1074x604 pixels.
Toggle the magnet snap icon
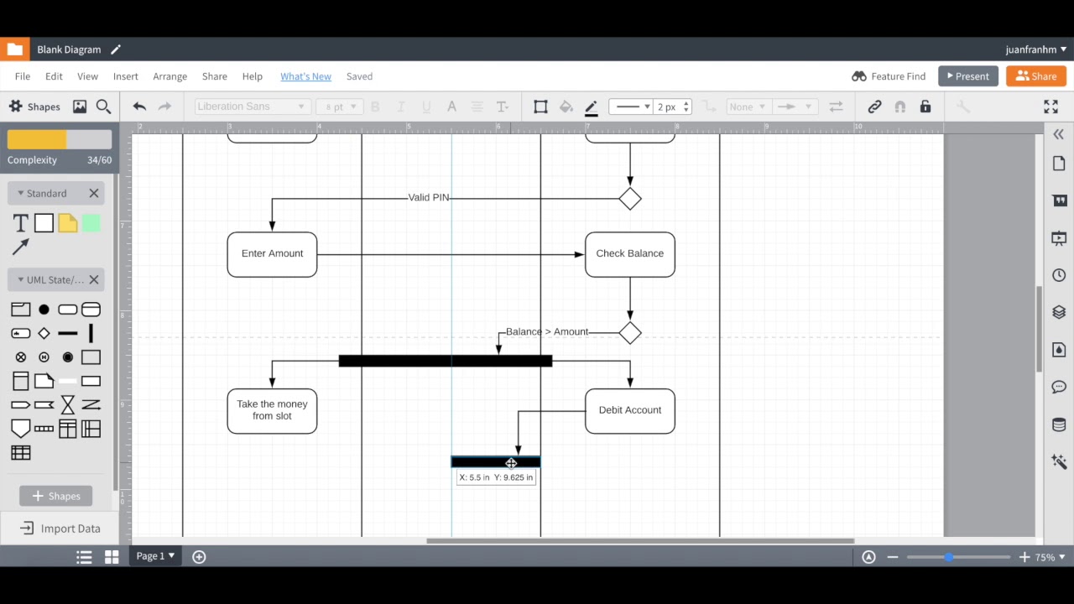900,107
